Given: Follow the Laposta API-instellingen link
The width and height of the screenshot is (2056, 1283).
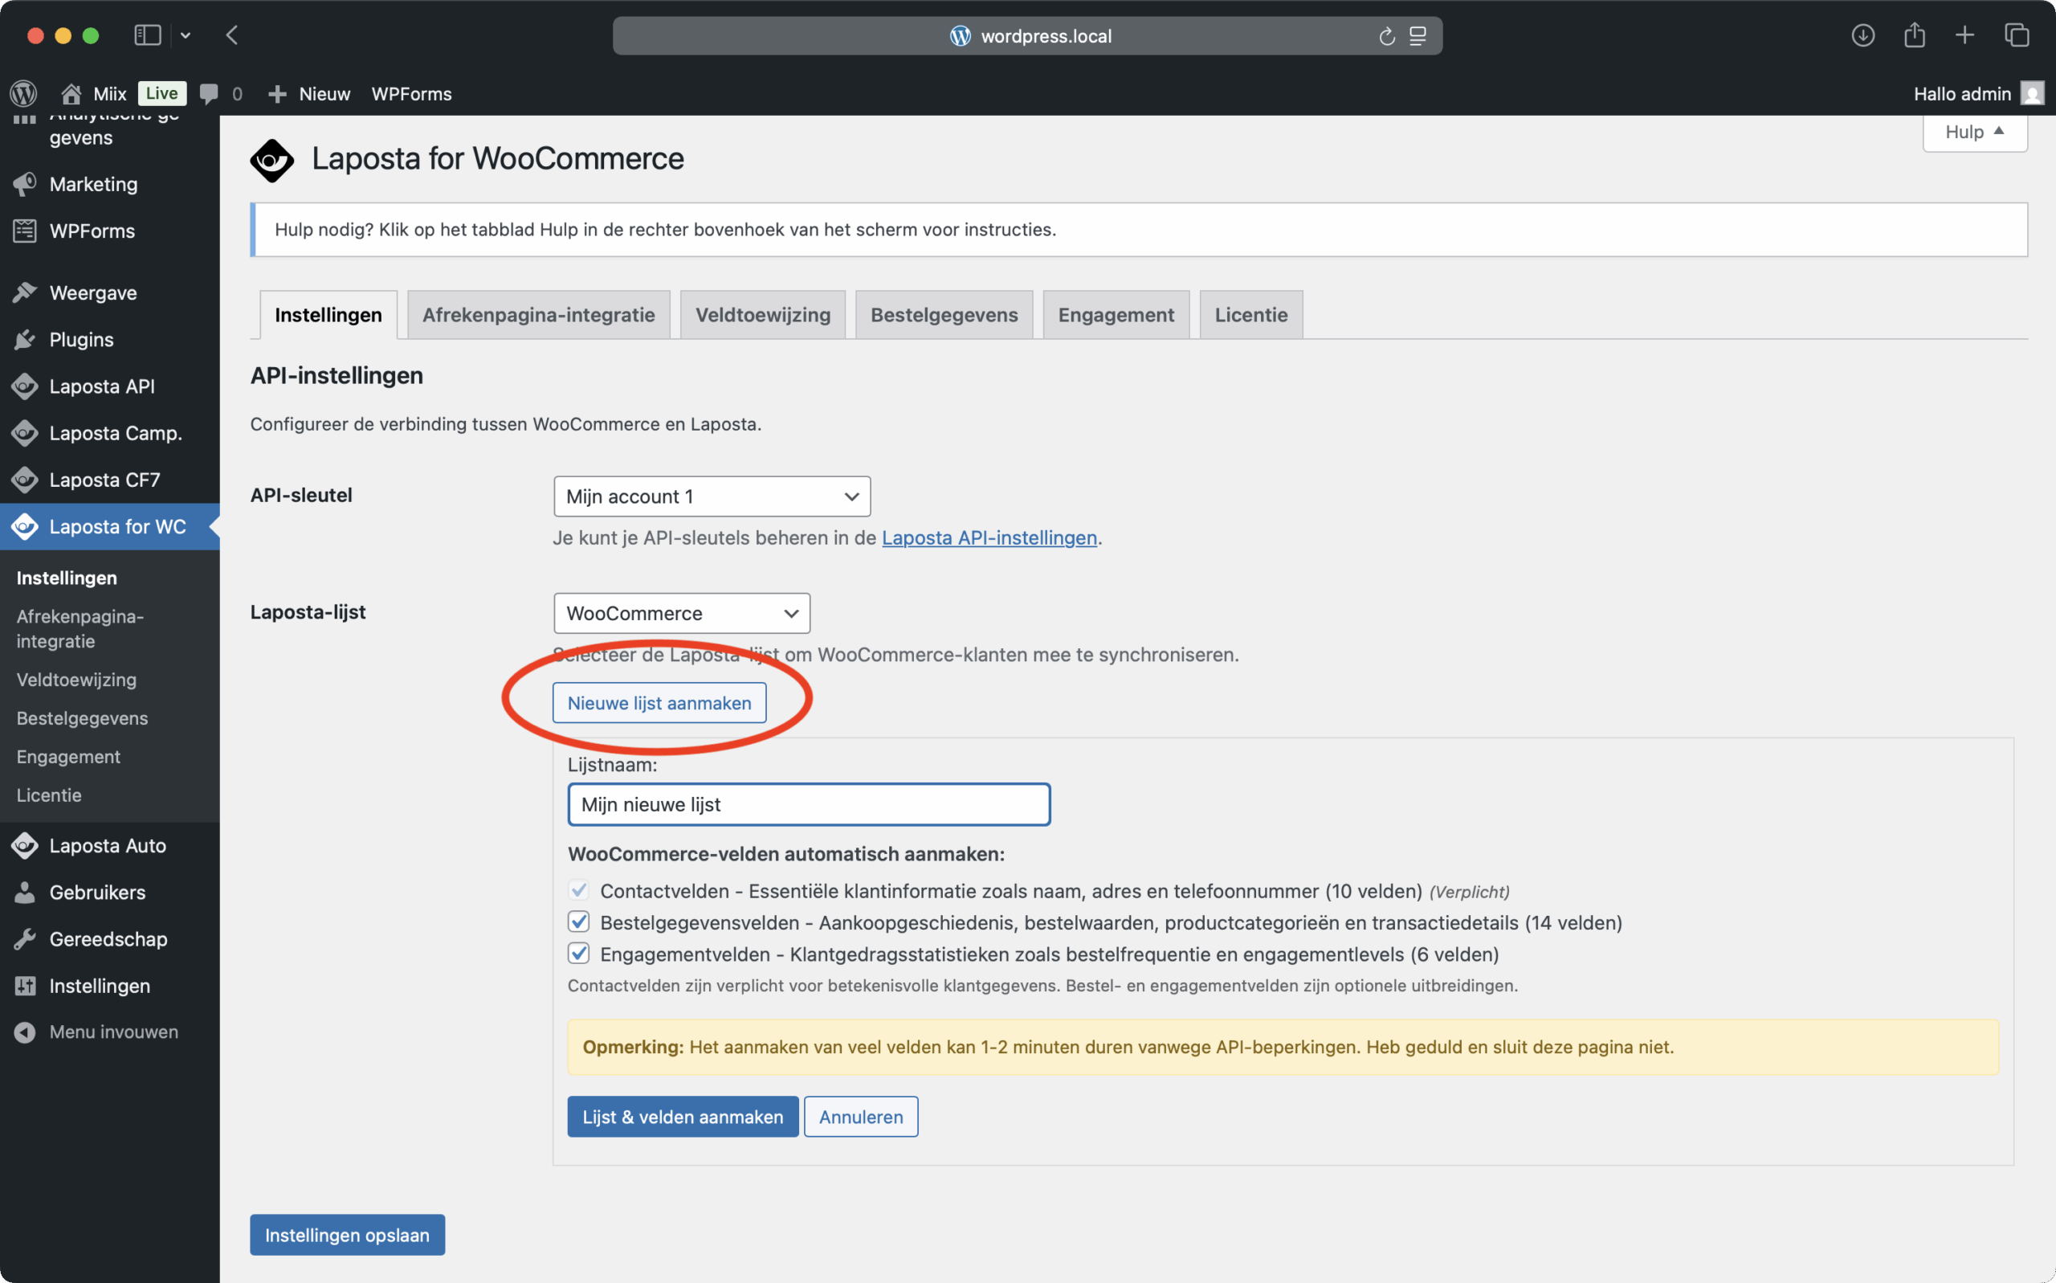Looking at the screenshot, I should pyautogui.click(x=989, y=537).
